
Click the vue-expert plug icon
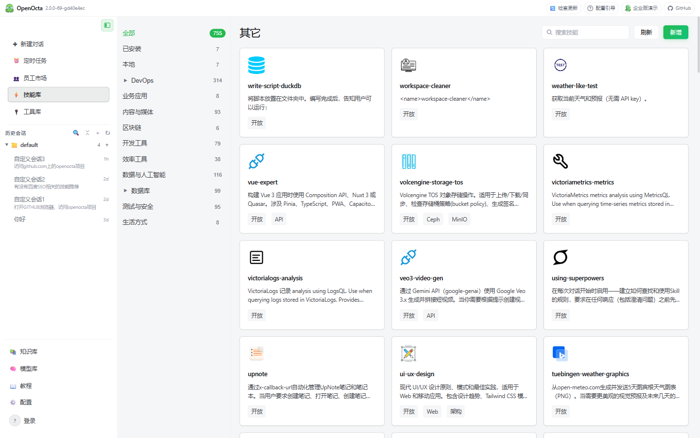pos(256,162)
